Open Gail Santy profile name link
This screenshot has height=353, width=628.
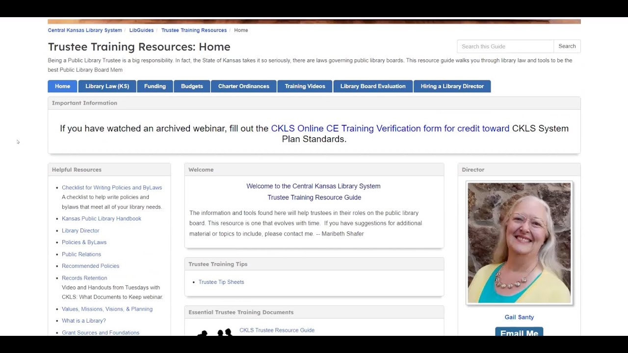(x=519, y=317)
